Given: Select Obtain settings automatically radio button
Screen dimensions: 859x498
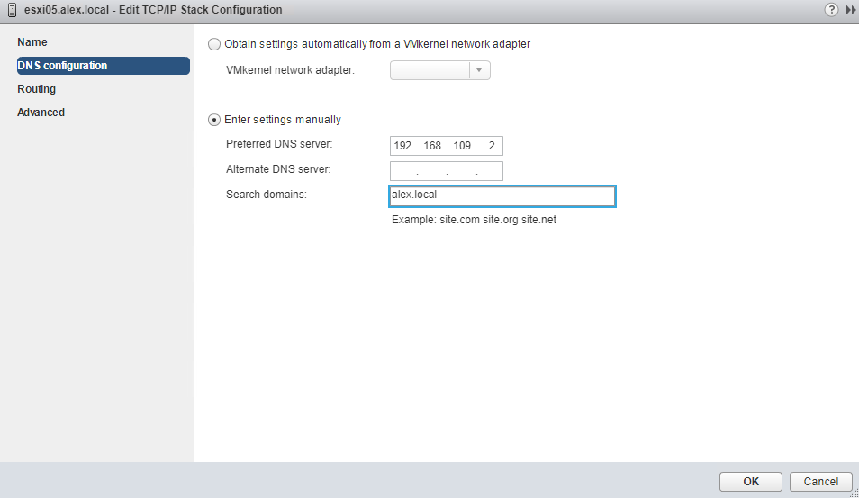Looking at the screenshot, I should [x=214, y=44].
